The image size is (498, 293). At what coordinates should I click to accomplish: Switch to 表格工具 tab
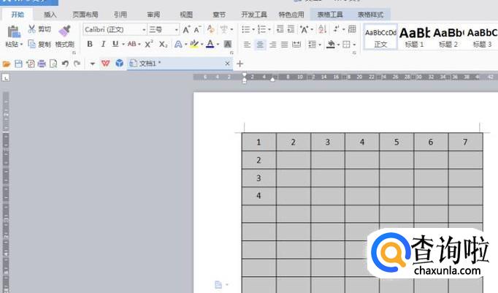(330, 15)
